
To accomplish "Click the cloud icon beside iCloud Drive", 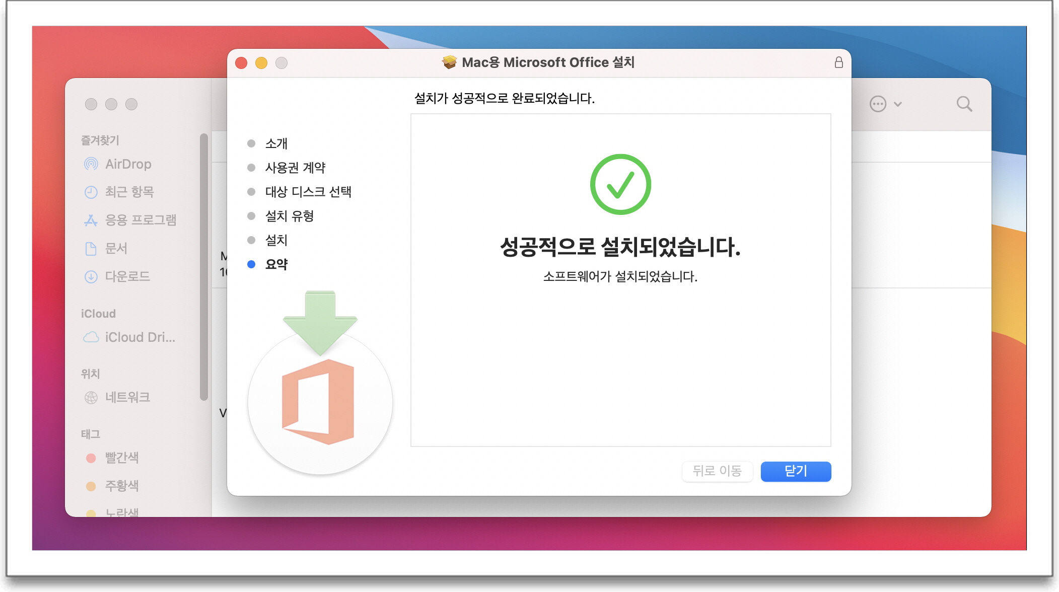I will pyautogui.click(x=91, y=337).
